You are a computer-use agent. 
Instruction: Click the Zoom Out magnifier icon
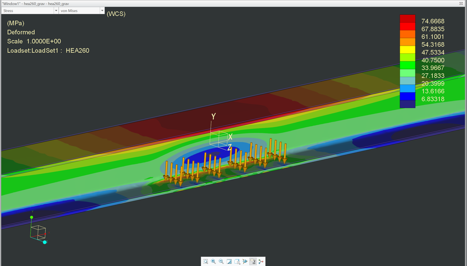coord(221,261)
